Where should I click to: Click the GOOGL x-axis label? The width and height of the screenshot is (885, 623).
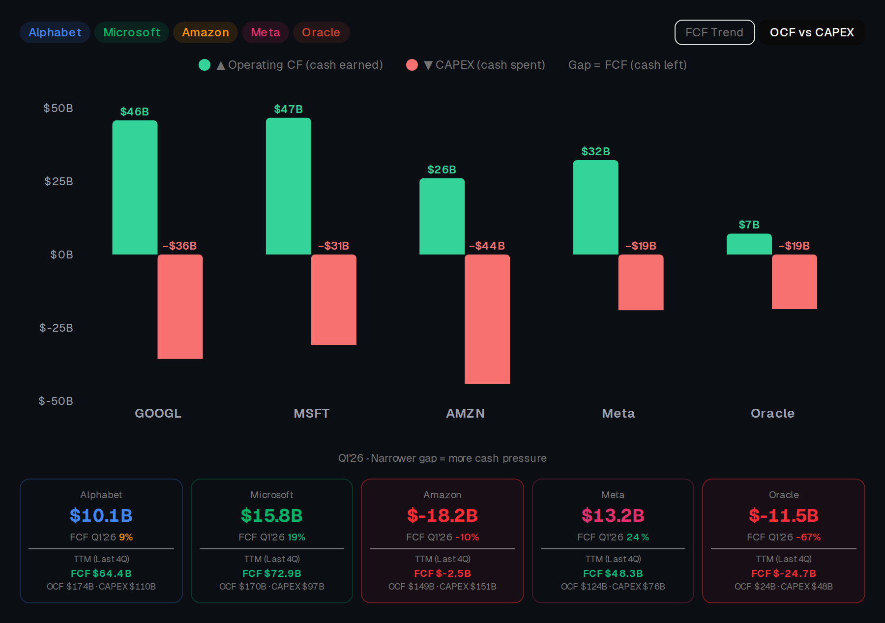pyautogui.click(x=158, y=413)
